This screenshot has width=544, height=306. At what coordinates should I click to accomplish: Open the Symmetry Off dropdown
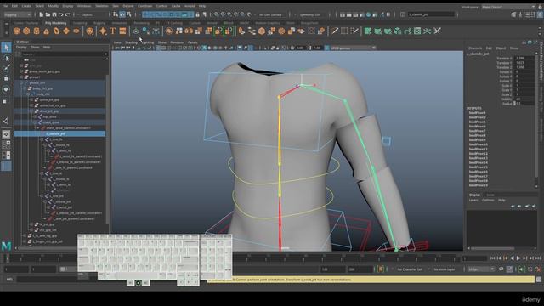click(x=309, y=14)
